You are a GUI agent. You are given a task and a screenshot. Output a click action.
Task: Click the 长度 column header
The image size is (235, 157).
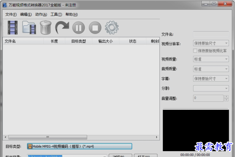(x=54, y=41)
